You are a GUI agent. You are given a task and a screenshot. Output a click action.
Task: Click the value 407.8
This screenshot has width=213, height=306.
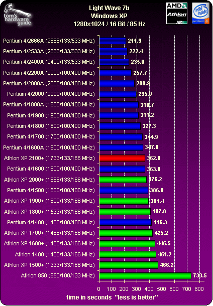click(159, 211)
